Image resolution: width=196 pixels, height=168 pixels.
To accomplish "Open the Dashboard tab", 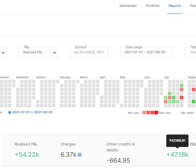I will 128,6.
